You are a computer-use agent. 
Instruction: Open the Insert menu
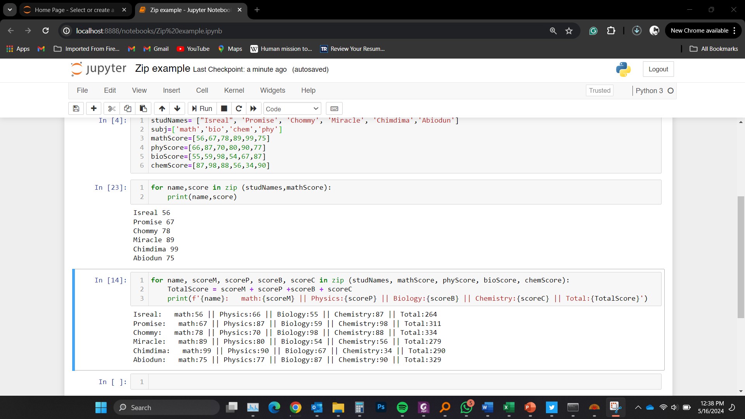click(172, 90)
